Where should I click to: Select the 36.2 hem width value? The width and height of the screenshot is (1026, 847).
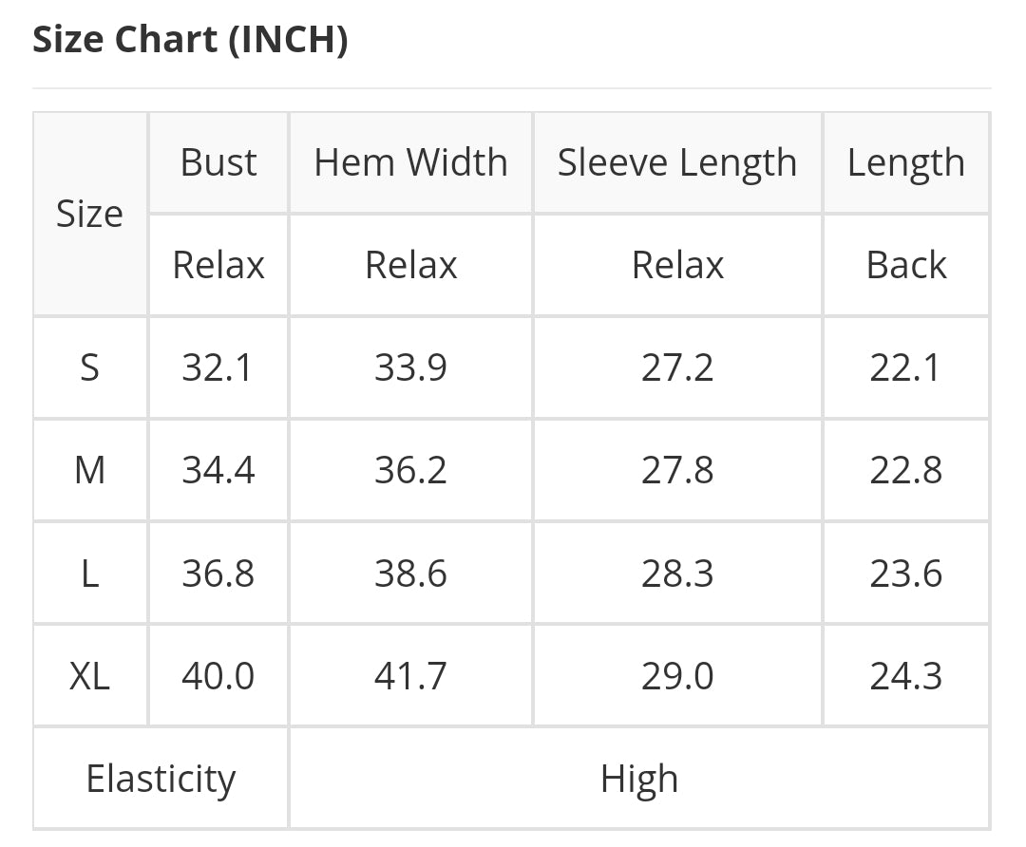pyautogui.click(x=410, y=470)
